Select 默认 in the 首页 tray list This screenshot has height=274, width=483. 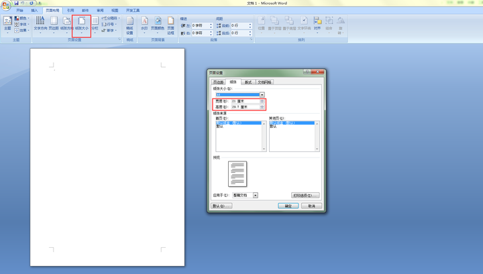[x=220, y=126]
